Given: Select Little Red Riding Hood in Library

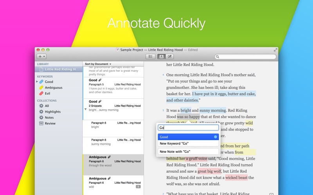Looking at the screenshot, I should pos(60,69).
